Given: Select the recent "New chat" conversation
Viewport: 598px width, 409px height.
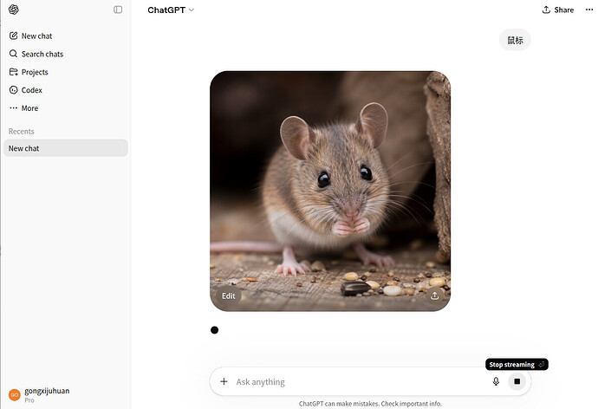Looking at the screenshot, I should [x=66, y=148].
